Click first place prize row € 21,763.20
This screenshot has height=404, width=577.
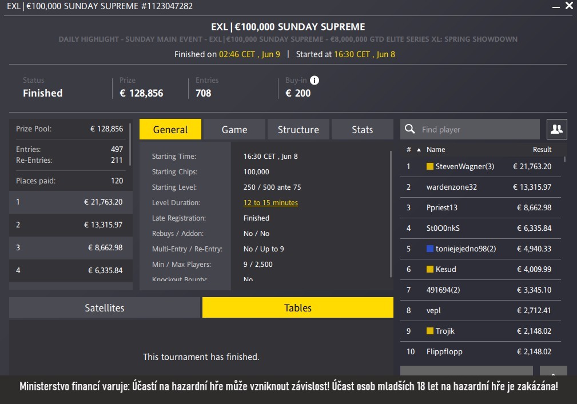tap(70, 202)
